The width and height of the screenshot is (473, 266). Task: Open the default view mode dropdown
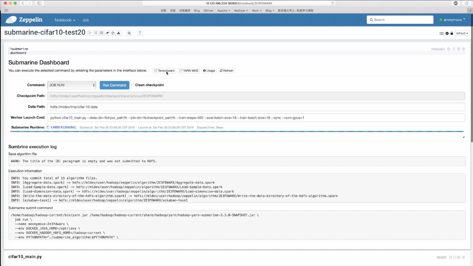tap(462, 33)
